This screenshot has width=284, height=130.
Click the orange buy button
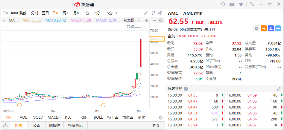(x=264, y=29)
